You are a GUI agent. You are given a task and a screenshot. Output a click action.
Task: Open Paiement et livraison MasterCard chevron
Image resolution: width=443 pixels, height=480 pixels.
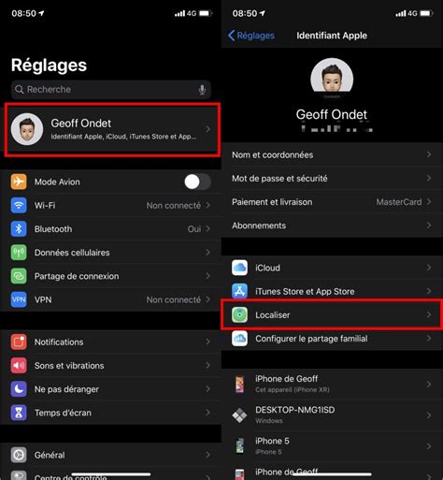429,202
